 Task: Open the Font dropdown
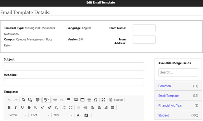[x=40, y=115]
